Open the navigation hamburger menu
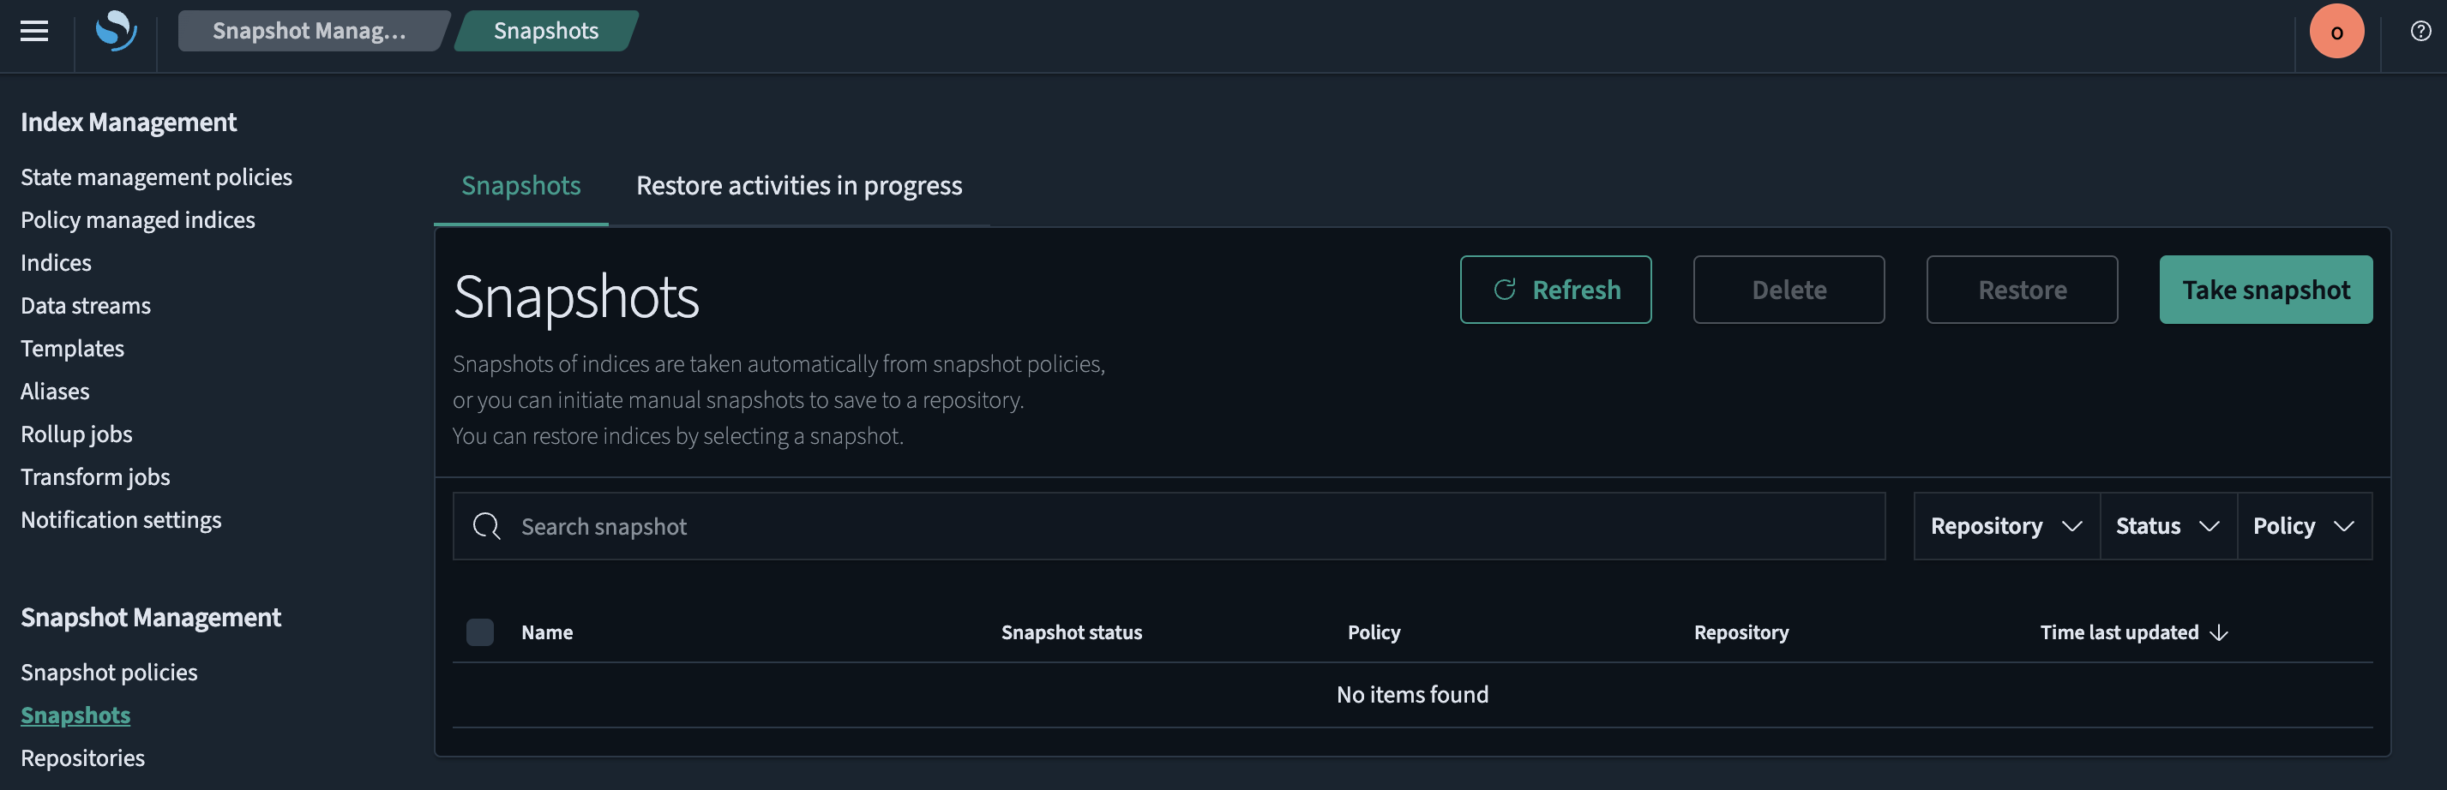The image size is (2447, 790). [x=34, y=30]
